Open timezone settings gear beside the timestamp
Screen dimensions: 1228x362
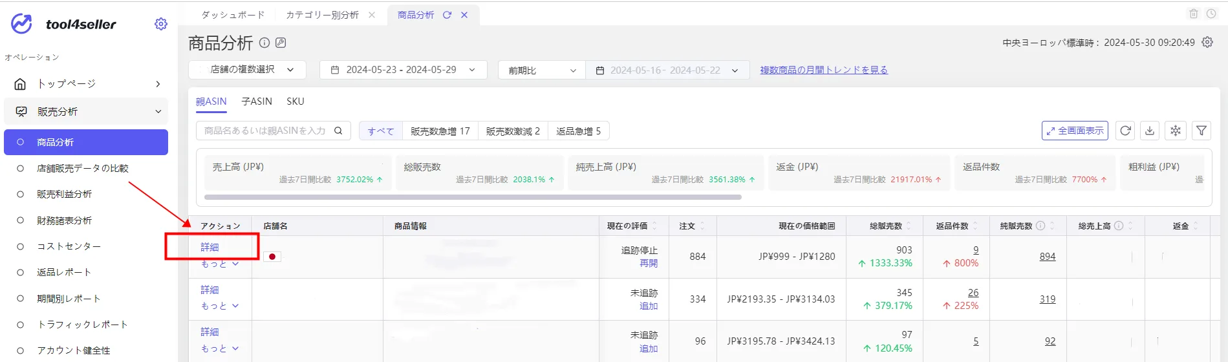tap(1207, 42)
